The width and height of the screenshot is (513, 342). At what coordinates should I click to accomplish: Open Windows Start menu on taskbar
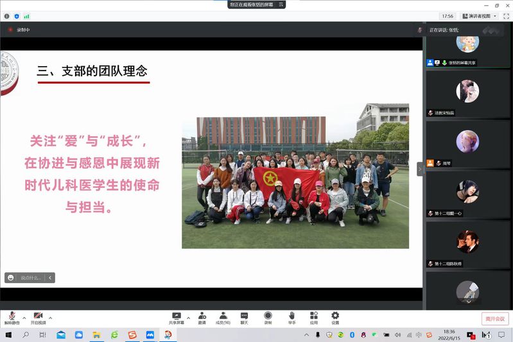point(9,335)
